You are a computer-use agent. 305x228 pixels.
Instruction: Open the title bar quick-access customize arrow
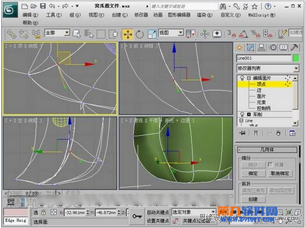coord(77,6)
